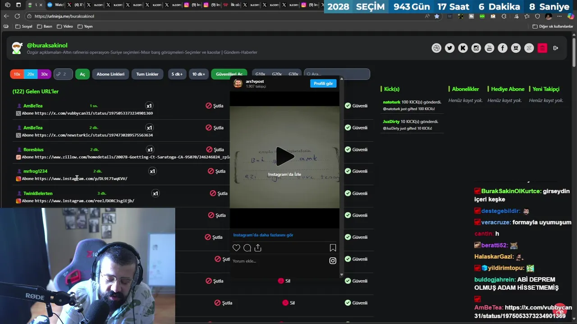Open the Copilot icon in browser toolbar
Viewport: 577px width, 324px height.
point(570,16)
